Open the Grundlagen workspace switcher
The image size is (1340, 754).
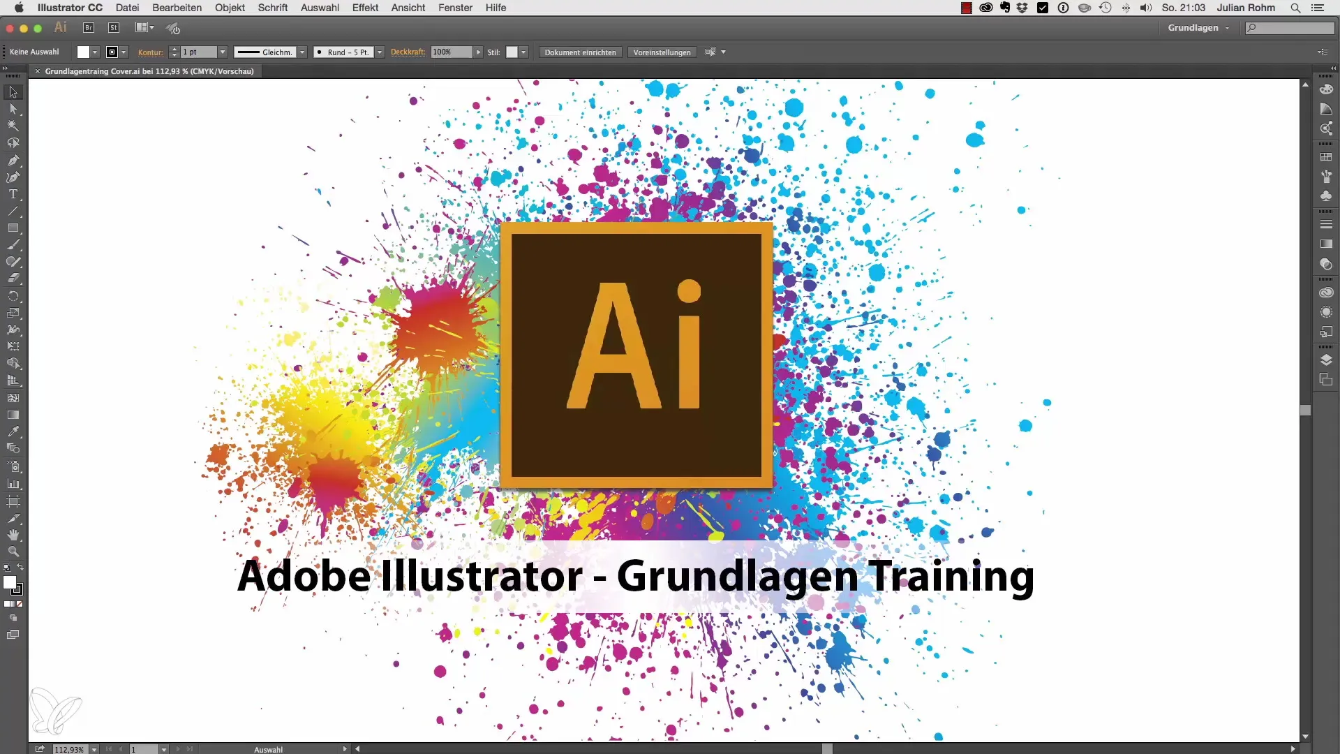1198,28
